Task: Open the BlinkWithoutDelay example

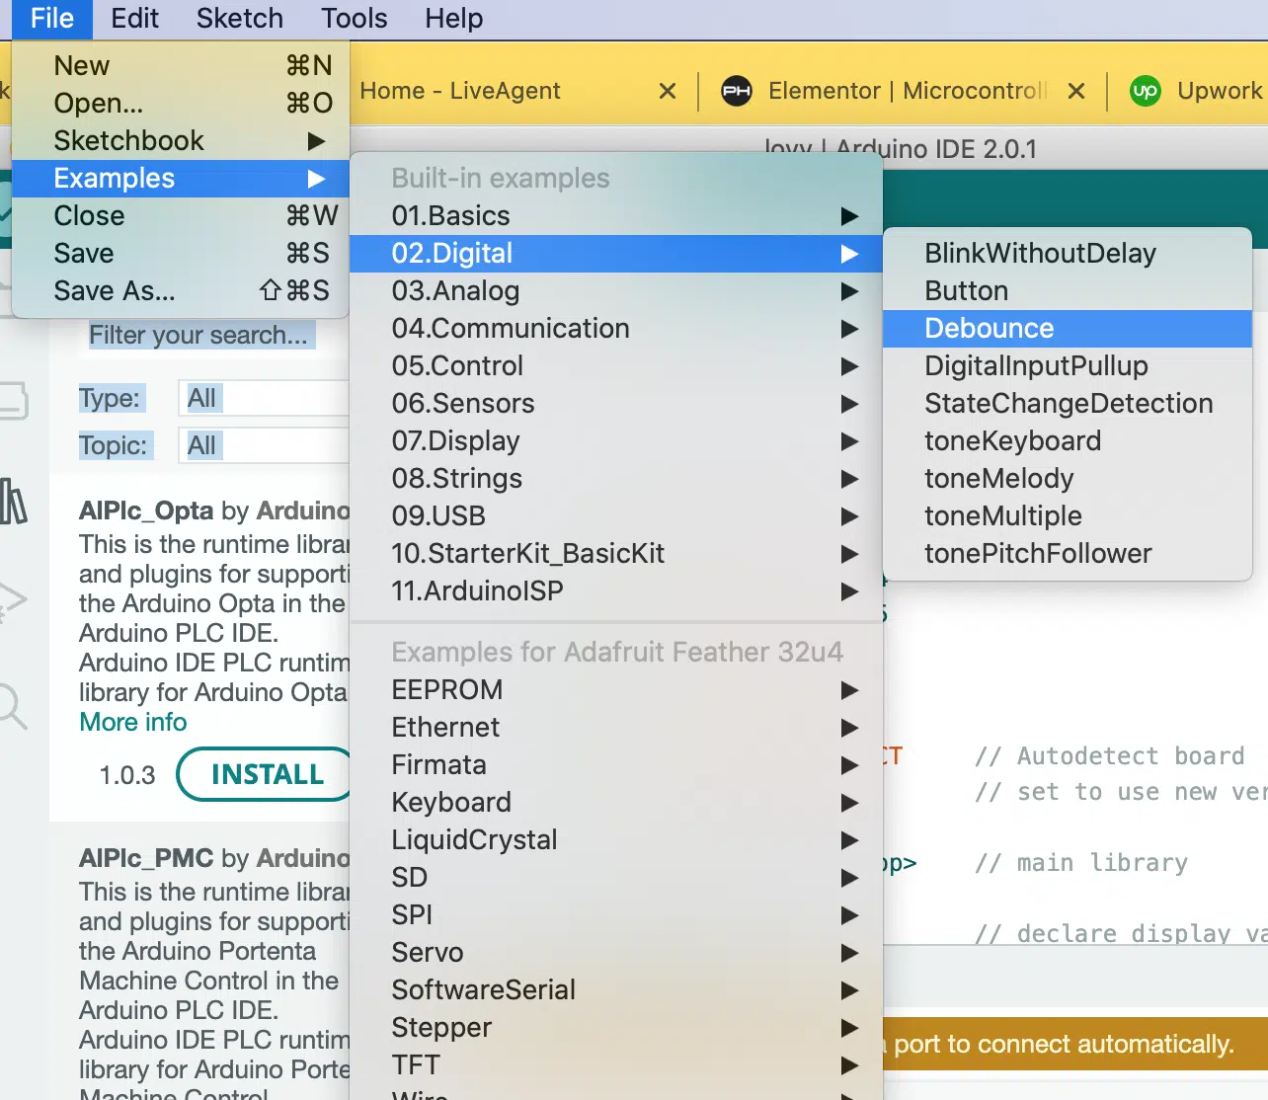Action: 1068,254
